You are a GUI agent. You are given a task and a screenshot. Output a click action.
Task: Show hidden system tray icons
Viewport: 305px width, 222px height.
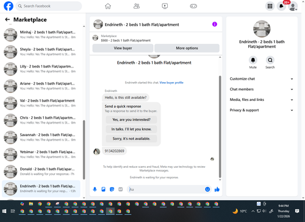coord(253,211)
